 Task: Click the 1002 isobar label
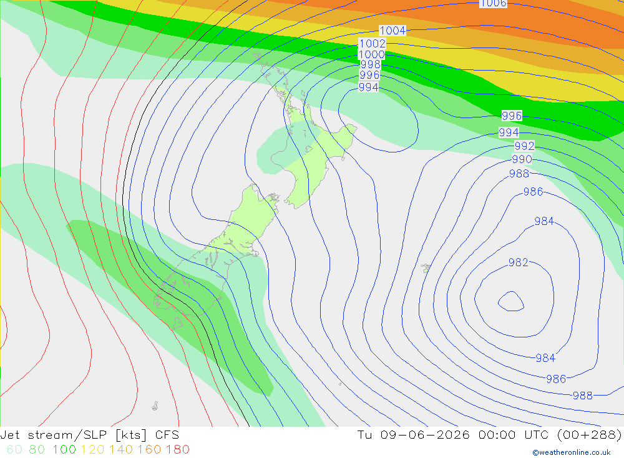click(x=372, y=43)
